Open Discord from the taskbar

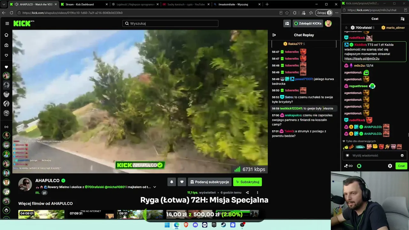click(195, 225)
